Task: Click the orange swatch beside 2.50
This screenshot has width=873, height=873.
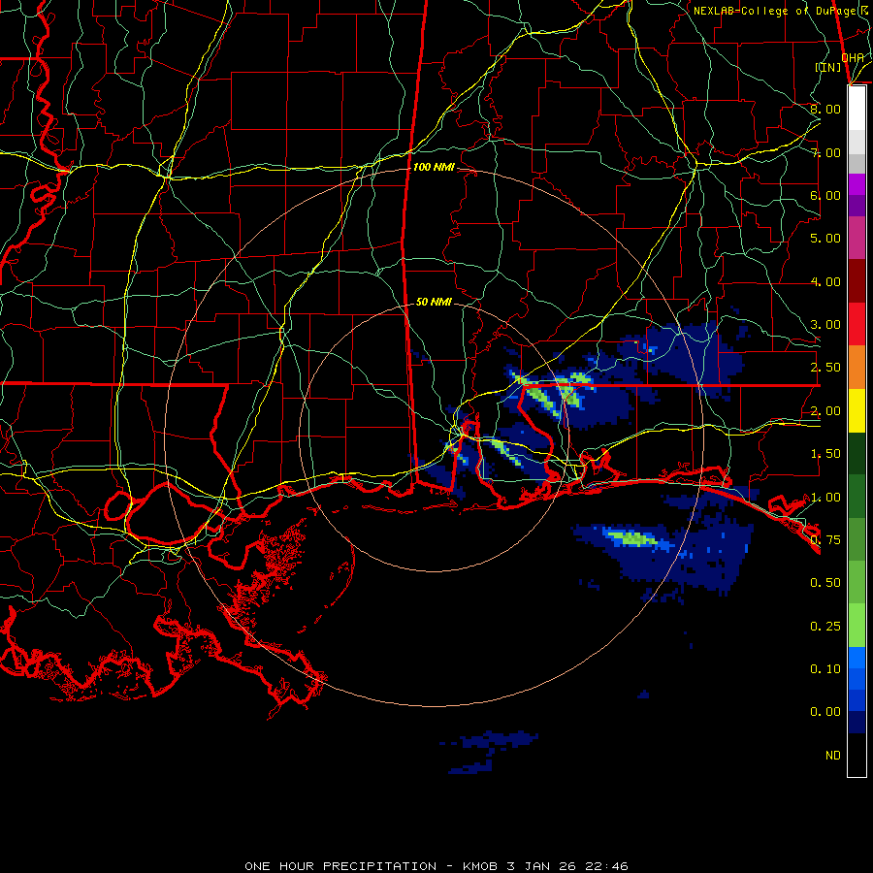Action: tap(857, 367)
